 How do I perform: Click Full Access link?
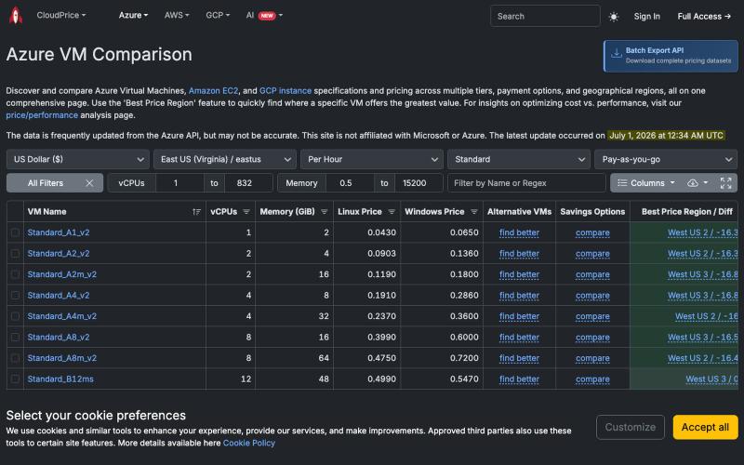(x=704, y=16)
